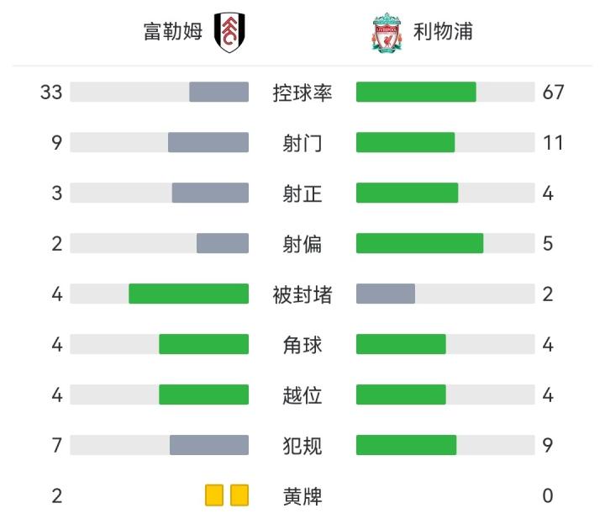Viewport: 605px width, 519px height.
Task: Click the Liverpool club crest
Action: pyautogui.click(x=387, y=33)
